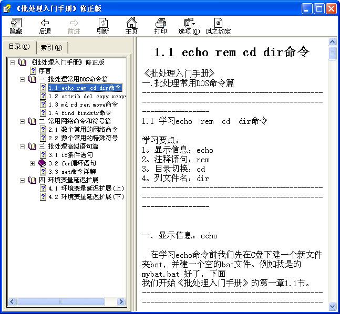The width and height of the screenshot is (340, 314).
Task: Click the section title 一、显示信息：echo
Action: click(x=180, y=236)
